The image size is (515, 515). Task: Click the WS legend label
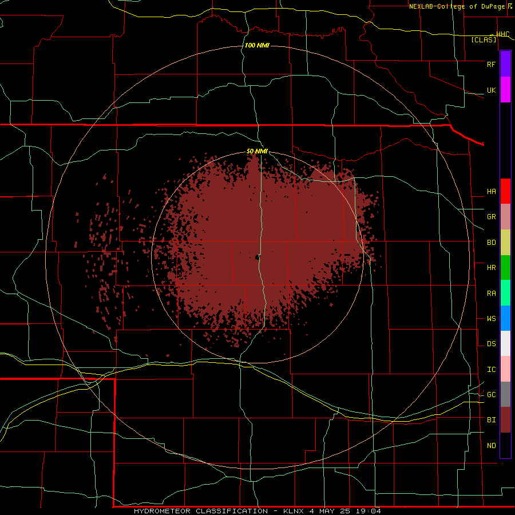point(492,319)
